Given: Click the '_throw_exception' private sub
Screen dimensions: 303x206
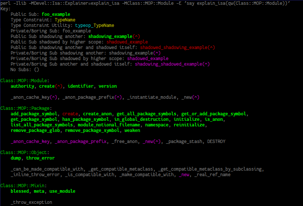Looking at the screenshot, I should pyautogui.click(x=31, y=202).
